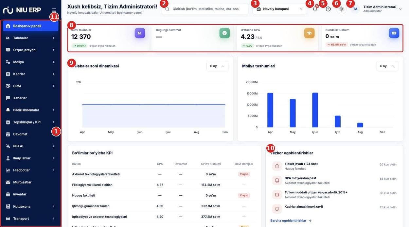Click the Ijtimoiy-gumanitar fanlar row name

[90, 206]
